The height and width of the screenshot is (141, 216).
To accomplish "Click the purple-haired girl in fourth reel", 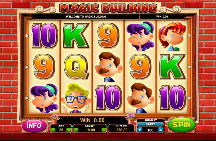I will [140, 36].
